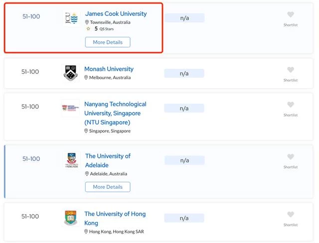Image resolution: width=319 pixels, height=243 pixels.
Task: Click the 5 QS Stars rating text
Action: point(104,29)
